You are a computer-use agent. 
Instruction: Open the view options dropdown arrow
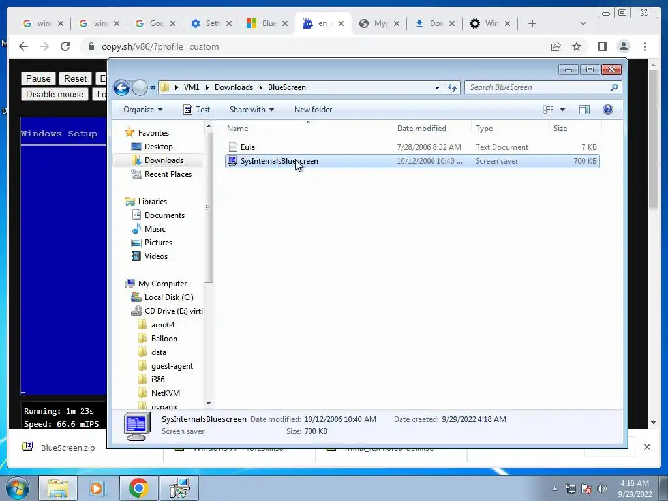click(562, 110)
